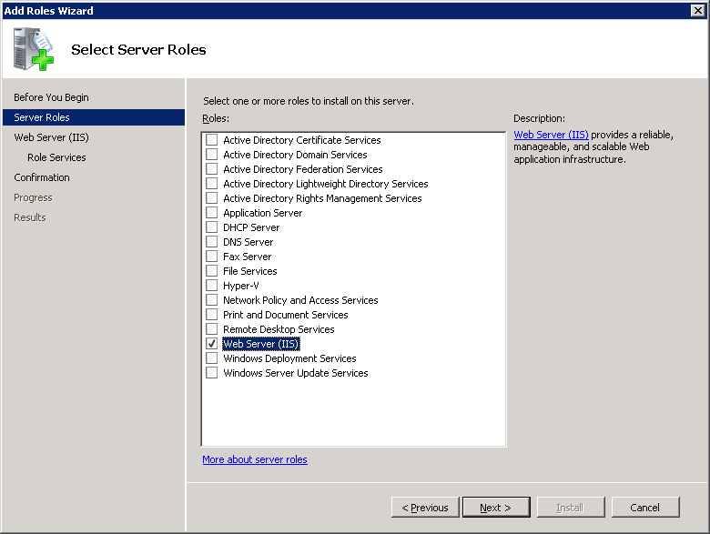Close the Add Roles Wizard window

[698, 10]
